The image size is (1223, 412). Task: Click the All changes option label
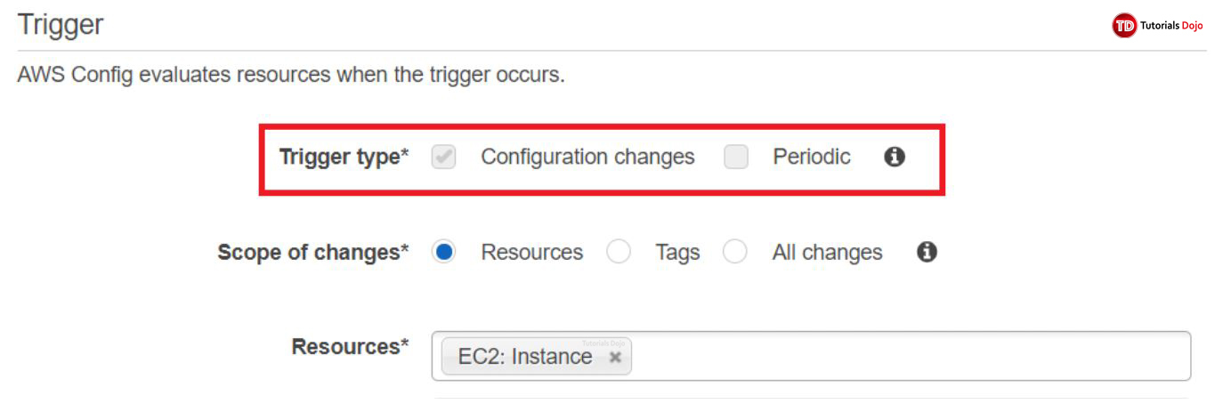[827, 253]
